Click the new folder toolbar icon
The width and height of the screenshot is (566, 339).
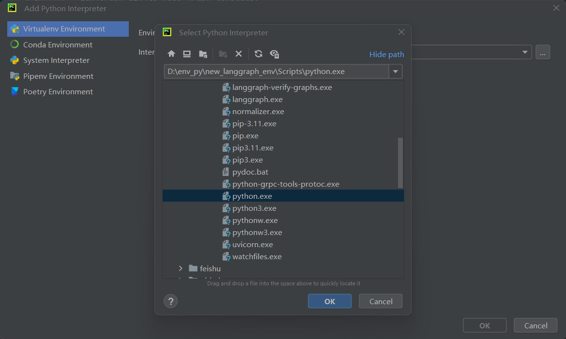tap(223, 54)
